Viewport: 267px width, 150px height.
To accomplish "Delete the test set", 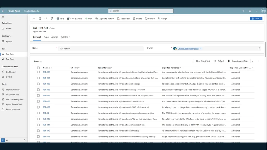I will [x=137, y=19].
